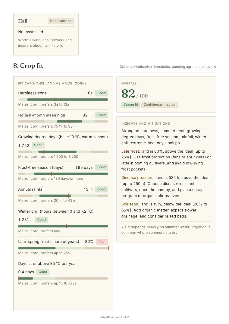Click the page 14 of 27 footer
This screenshot has width=229, height=324.
[114, 317]
